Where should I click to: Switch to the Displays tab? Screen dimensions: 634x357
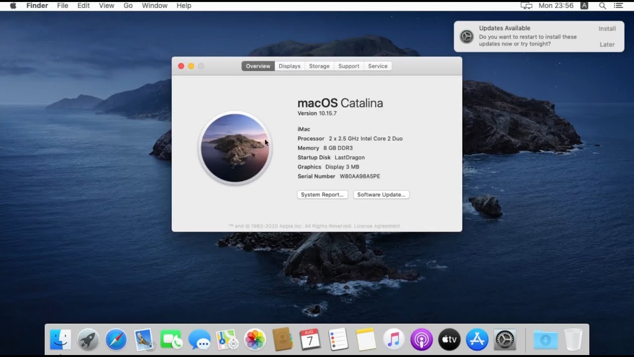tap(289, 66)
